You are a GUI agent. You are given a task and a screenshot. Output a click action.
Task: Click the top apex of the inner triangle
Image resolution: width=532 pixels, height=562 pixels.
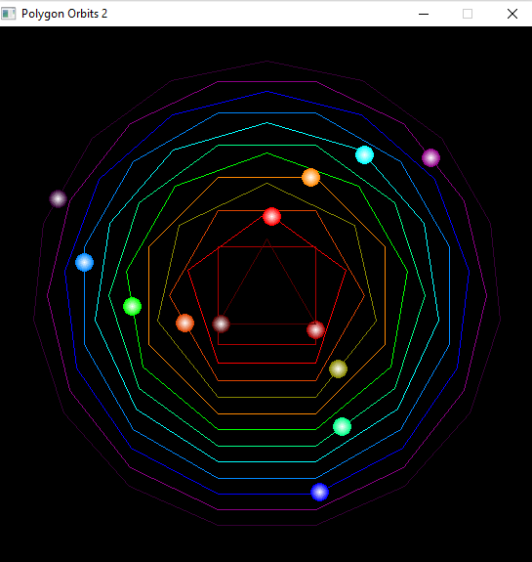coord(266,239)
